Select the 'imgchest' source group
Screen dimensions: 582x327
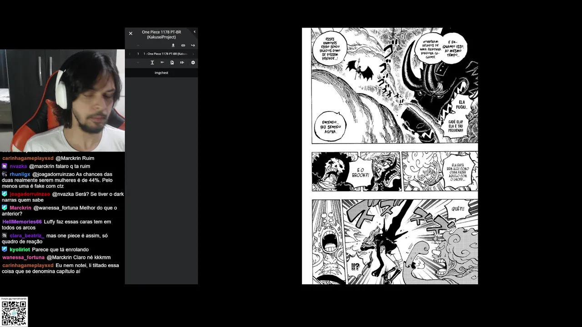[161, 73]
